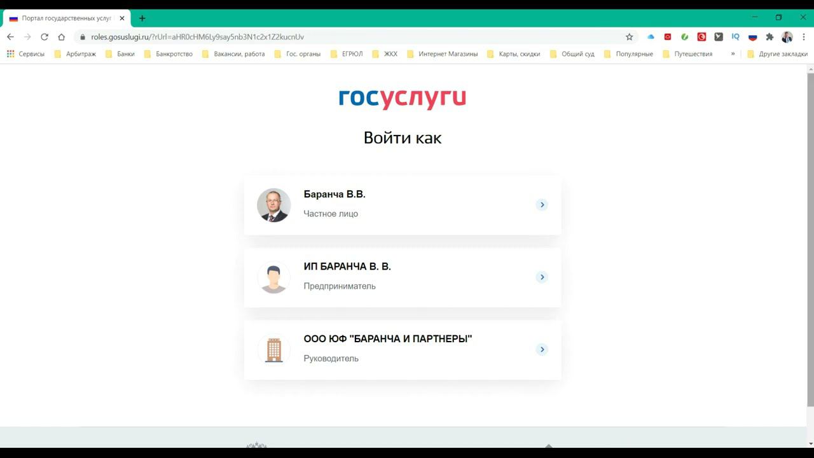Screen dimensions: 814x458
Task: Open the Карты, скидки bookmark folder
Action: pos(514,54)
